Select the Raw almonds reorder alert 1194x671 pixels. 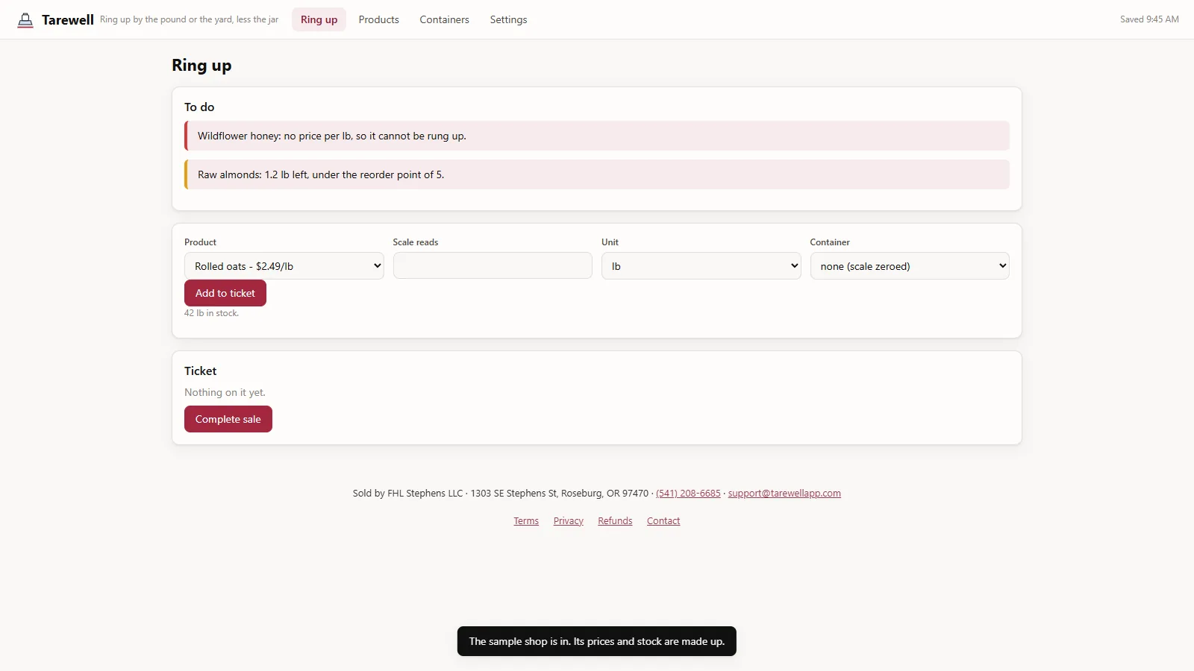[x=597, y=174]
